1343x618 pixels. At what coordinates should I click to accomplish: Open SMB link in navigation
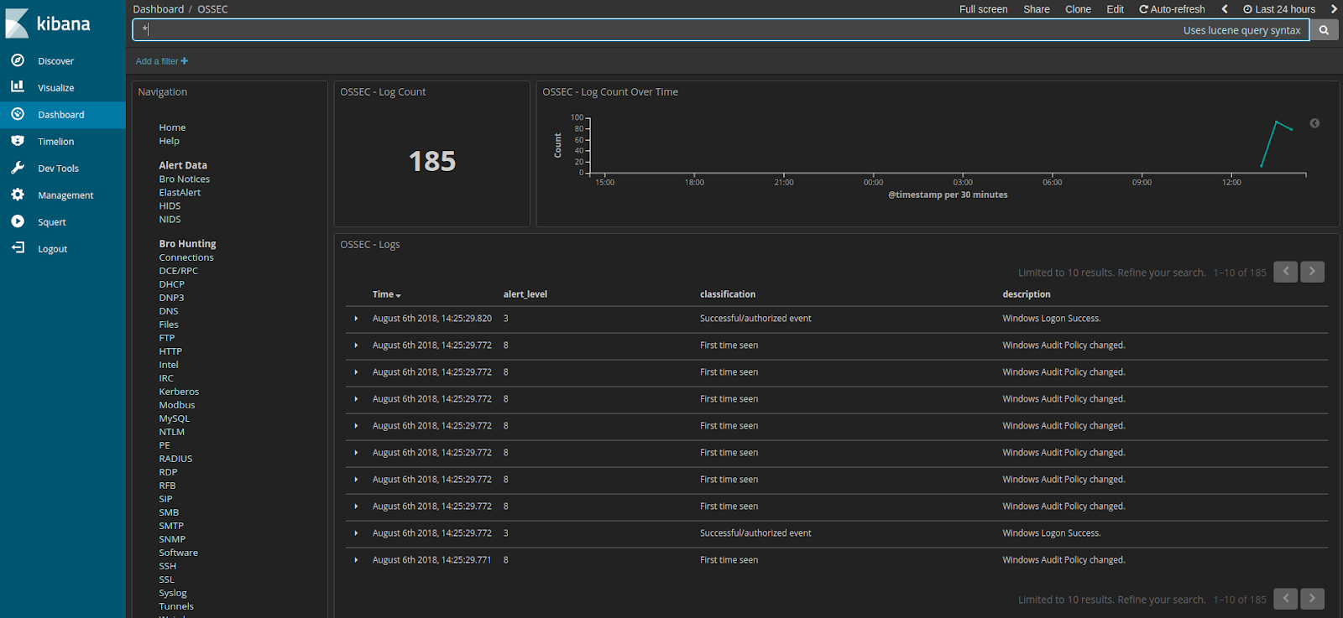click(x=169, y=512)
